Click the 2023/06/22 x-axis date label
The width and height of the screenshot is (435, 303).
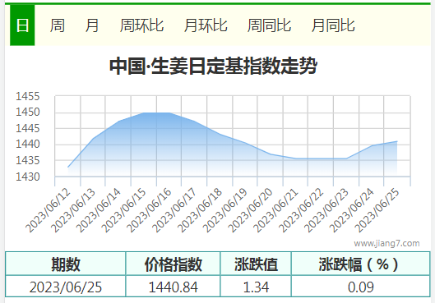(301, 210)
